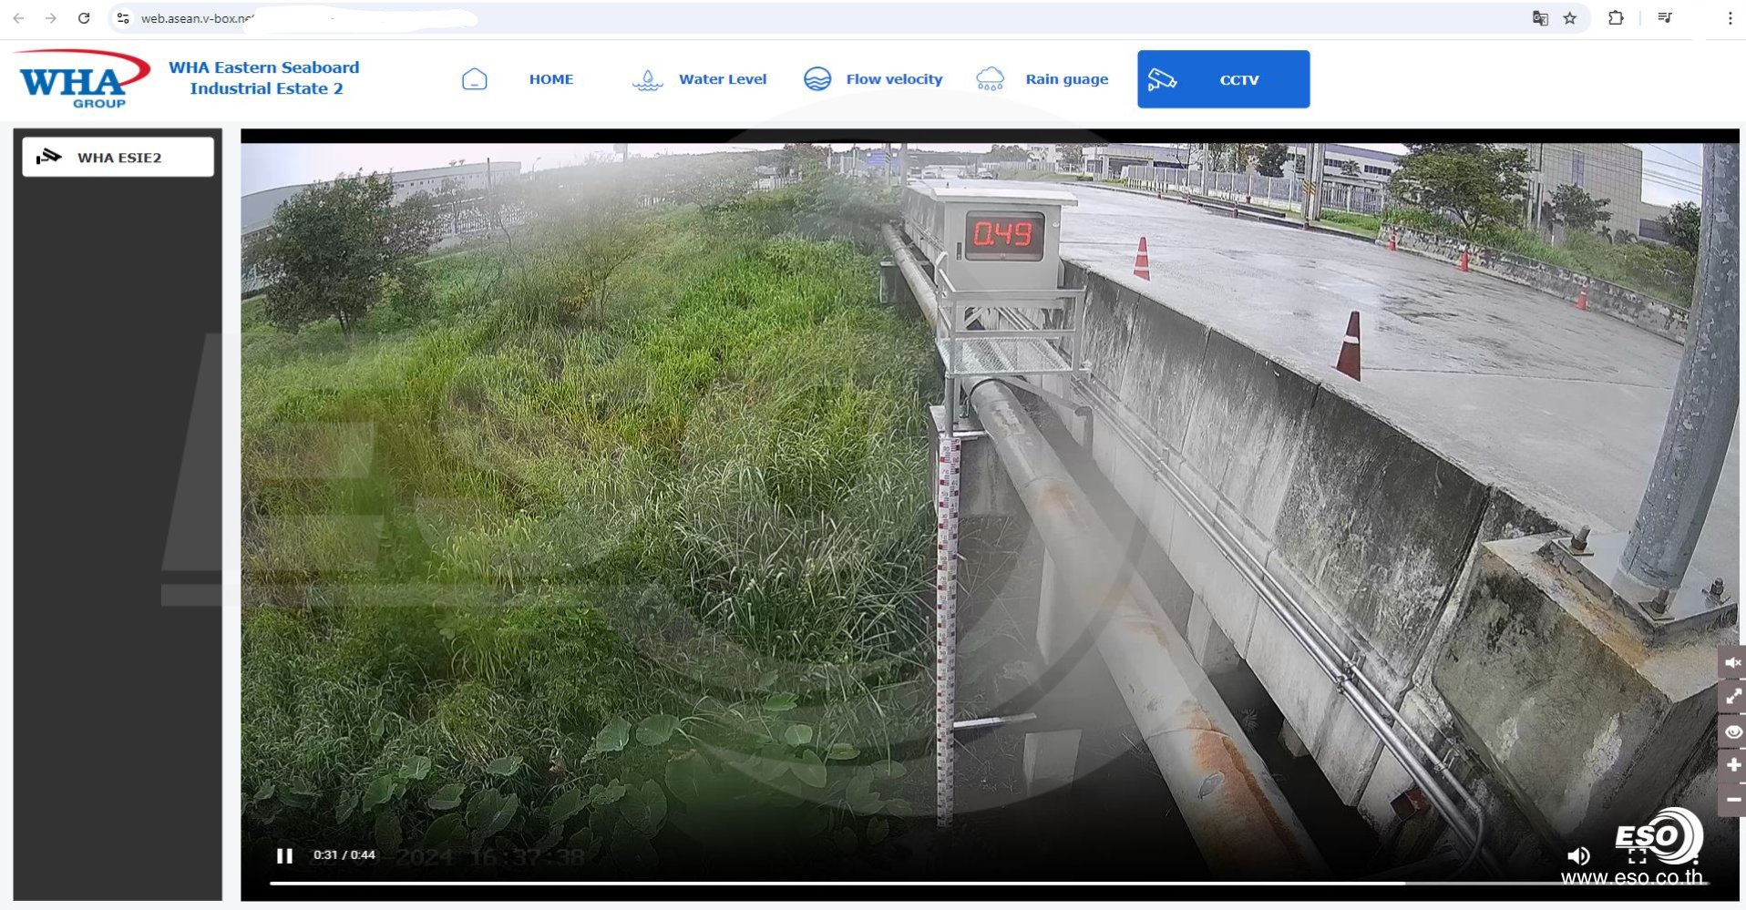
Task: Click the WHA Group logo
Action: point(84,79)
